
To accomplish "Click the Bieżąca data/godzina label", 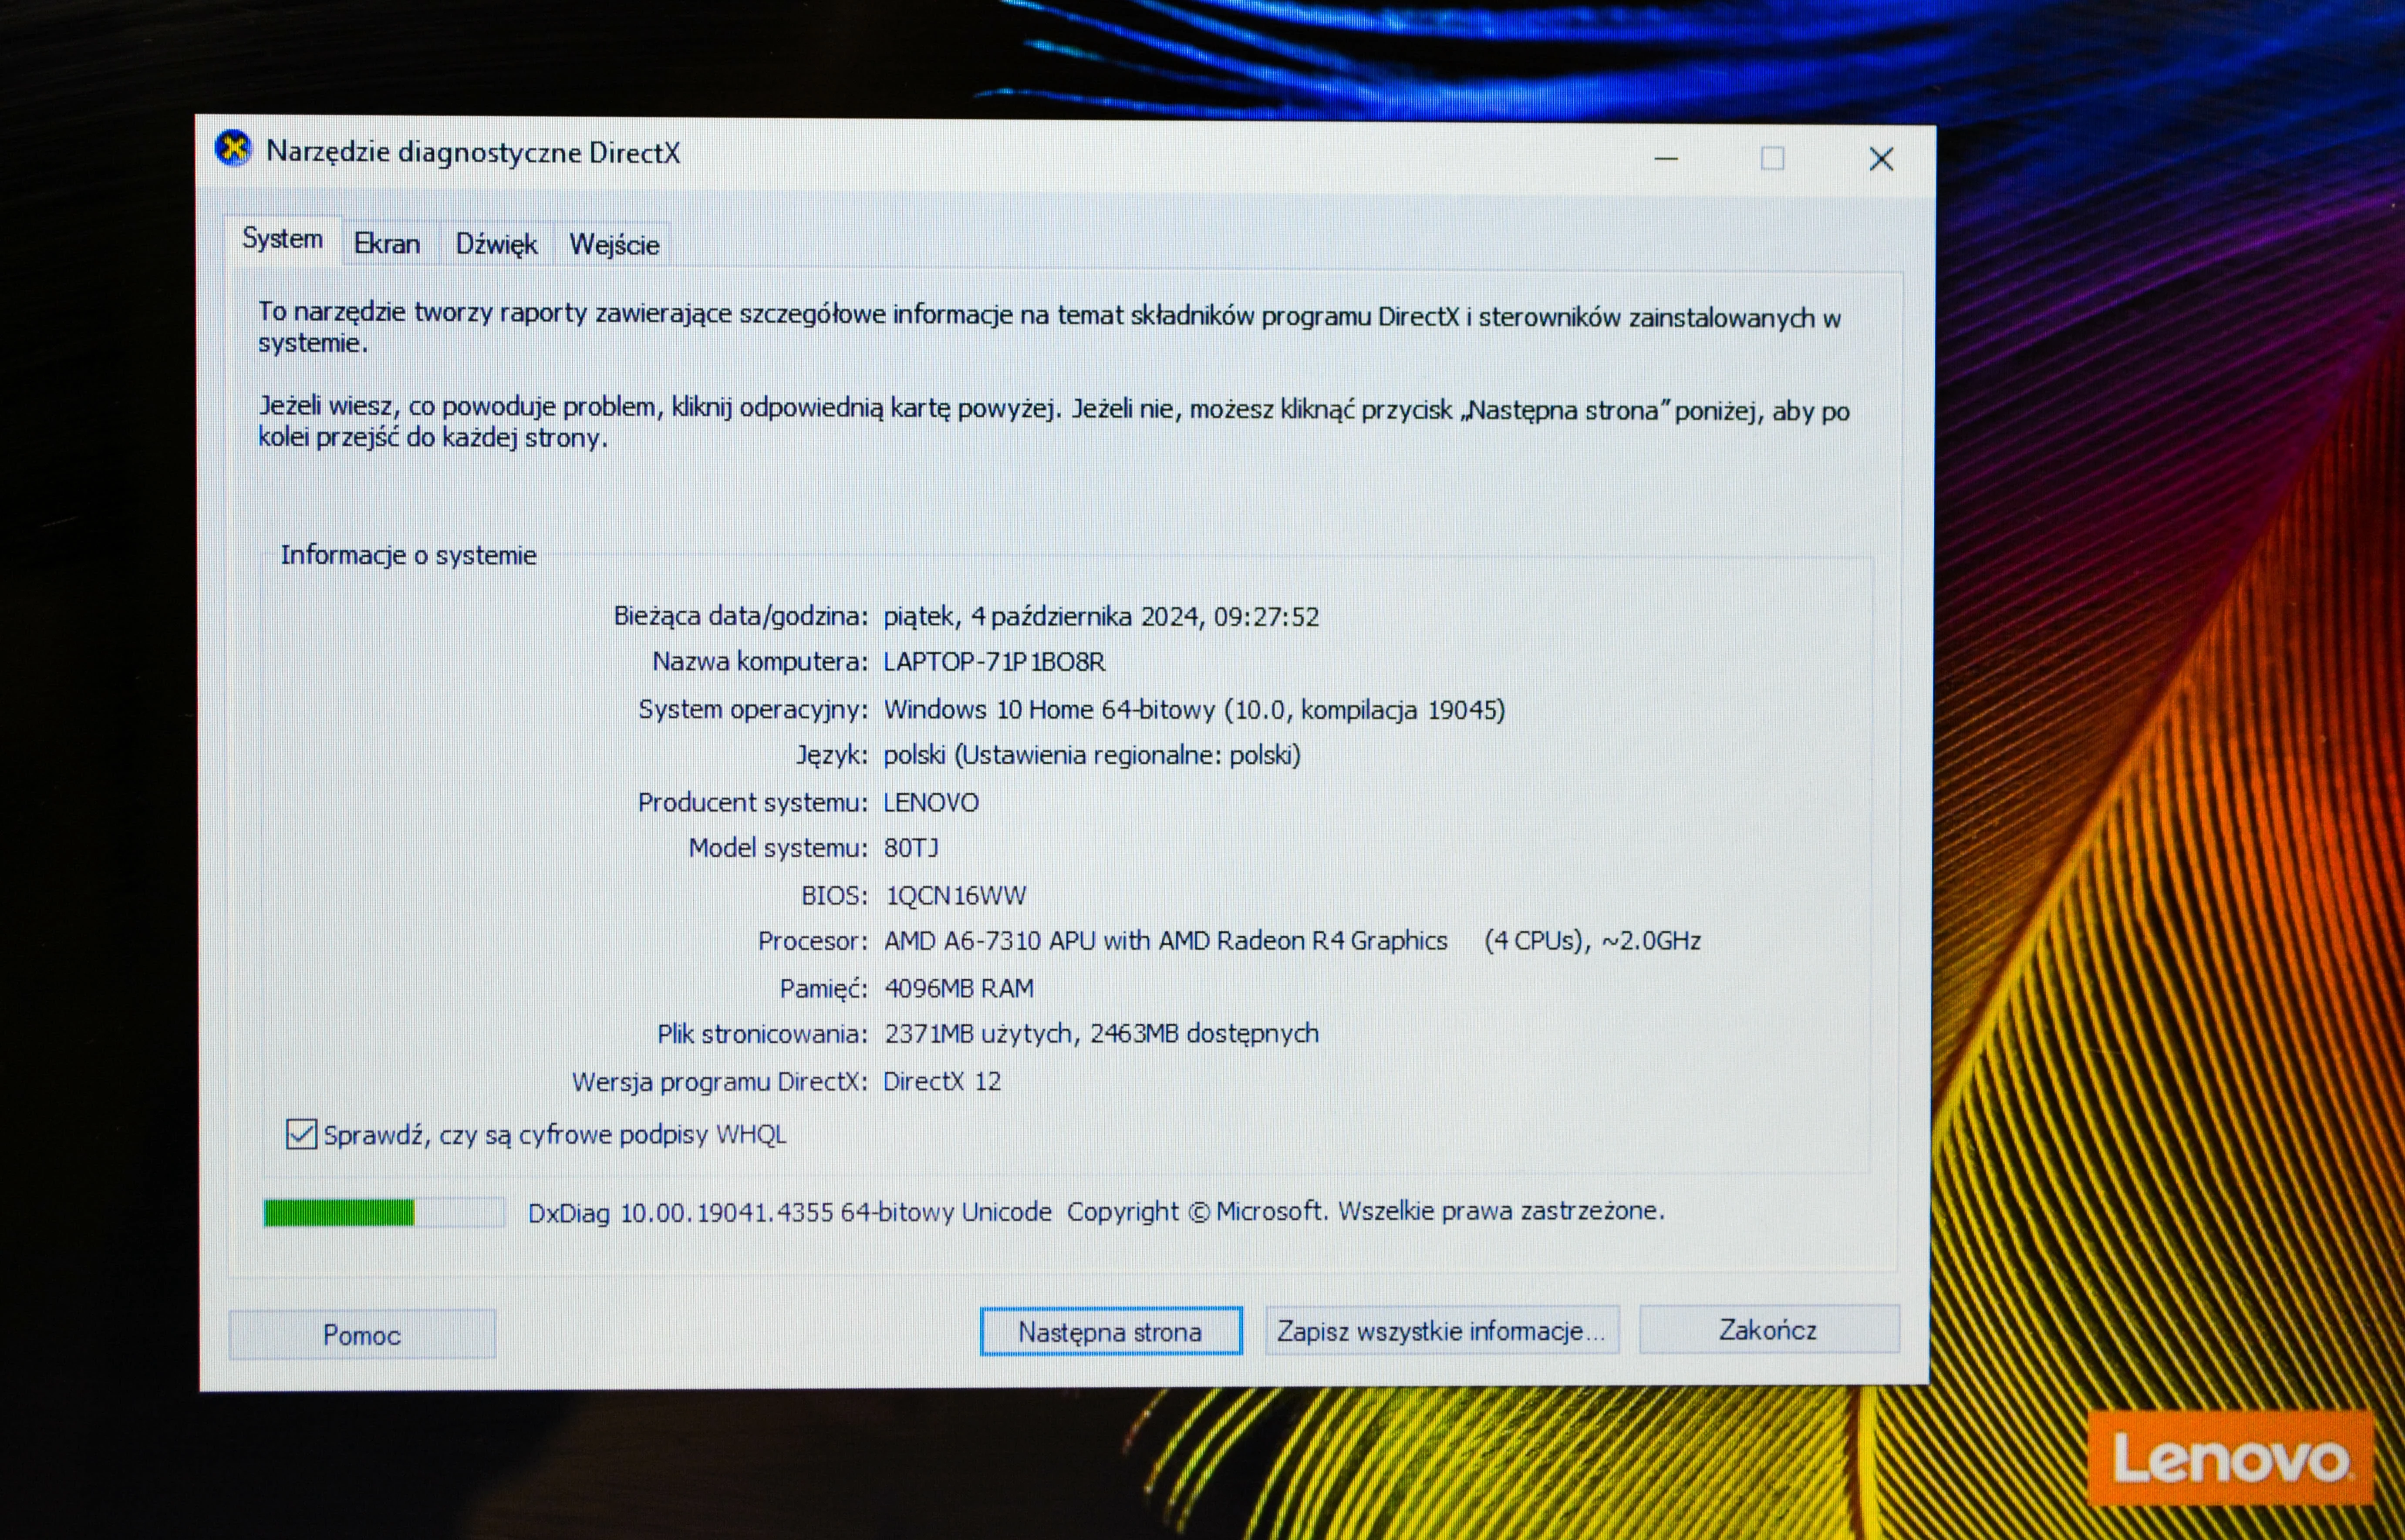I will tap(741, 616).
